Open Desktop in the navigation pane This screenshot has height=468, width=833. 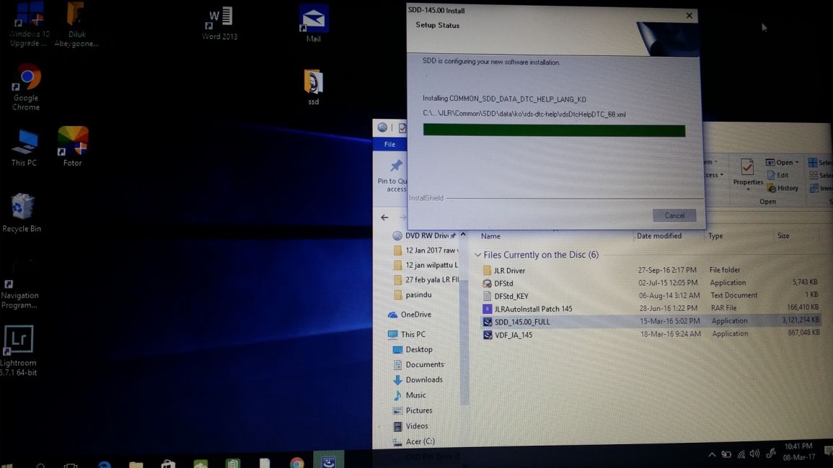pos(413,350)
